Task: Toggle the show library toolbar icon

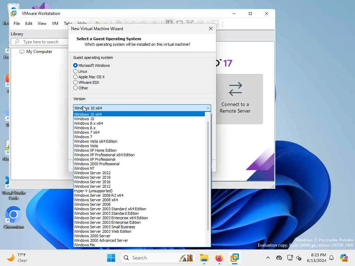Action: click(169, 23)
